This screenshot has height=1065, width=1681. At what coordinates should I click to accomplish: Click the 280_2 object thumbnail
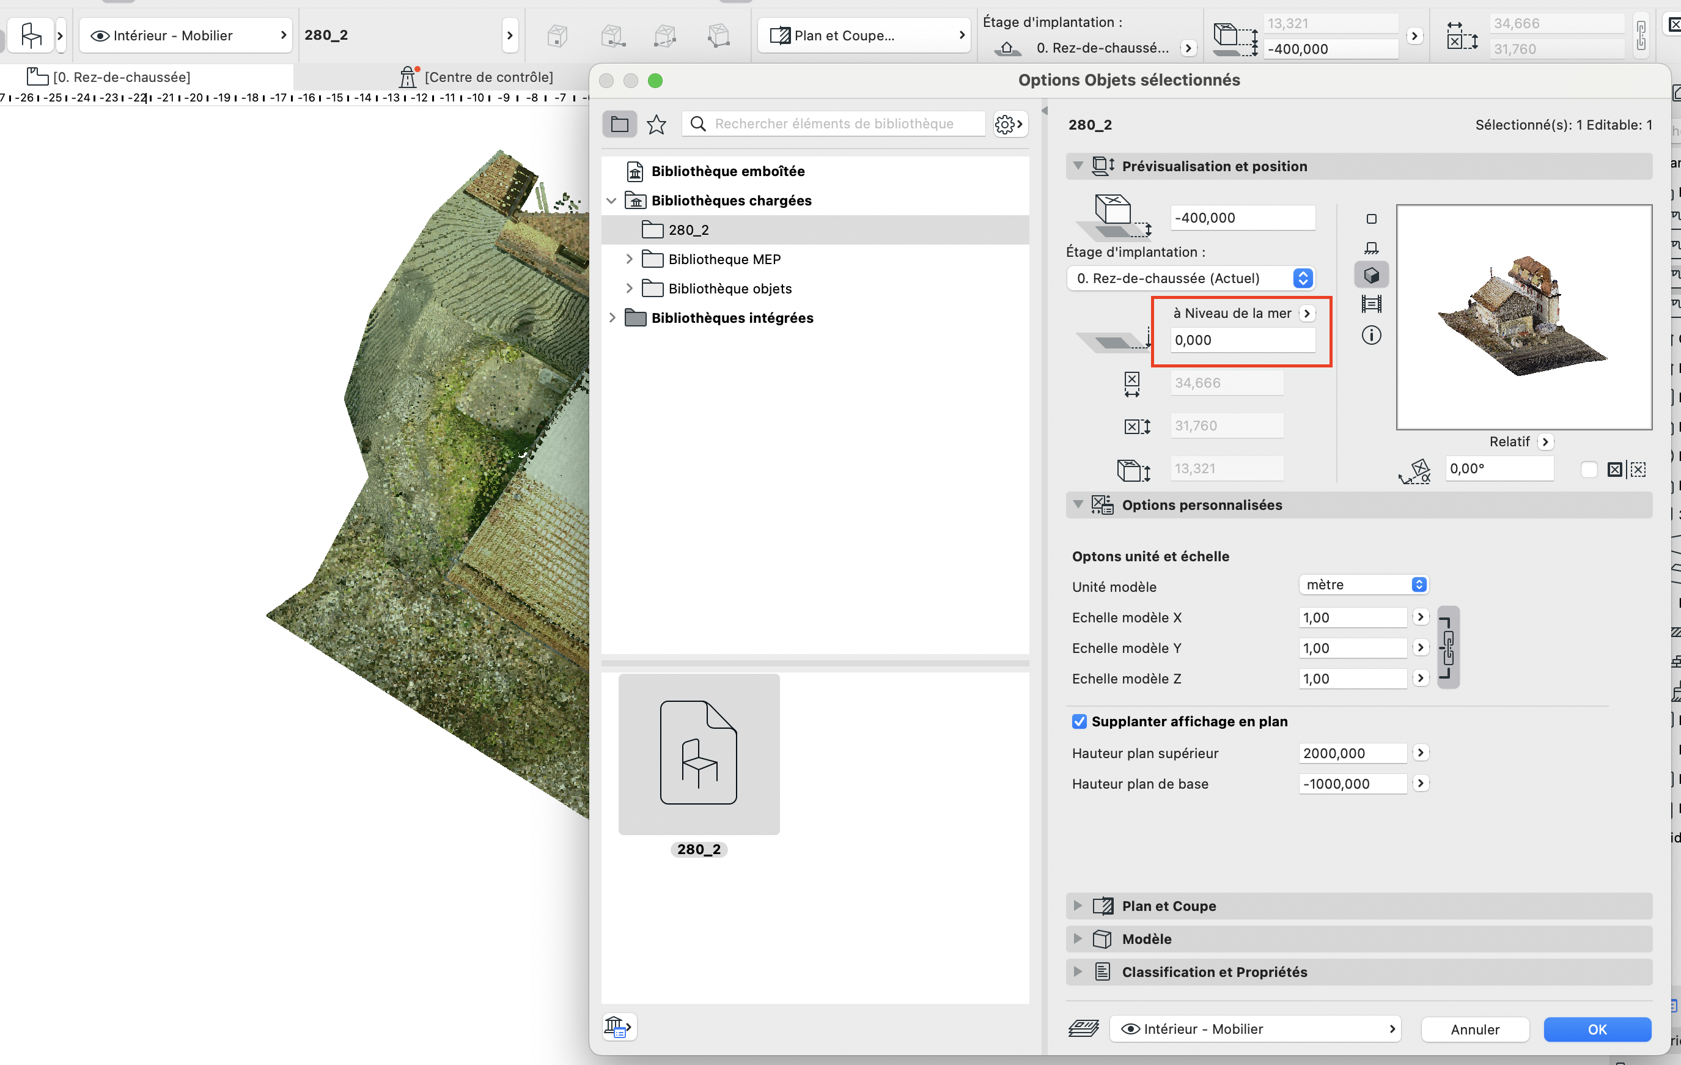pyautogui.click(x=699, y=754)
